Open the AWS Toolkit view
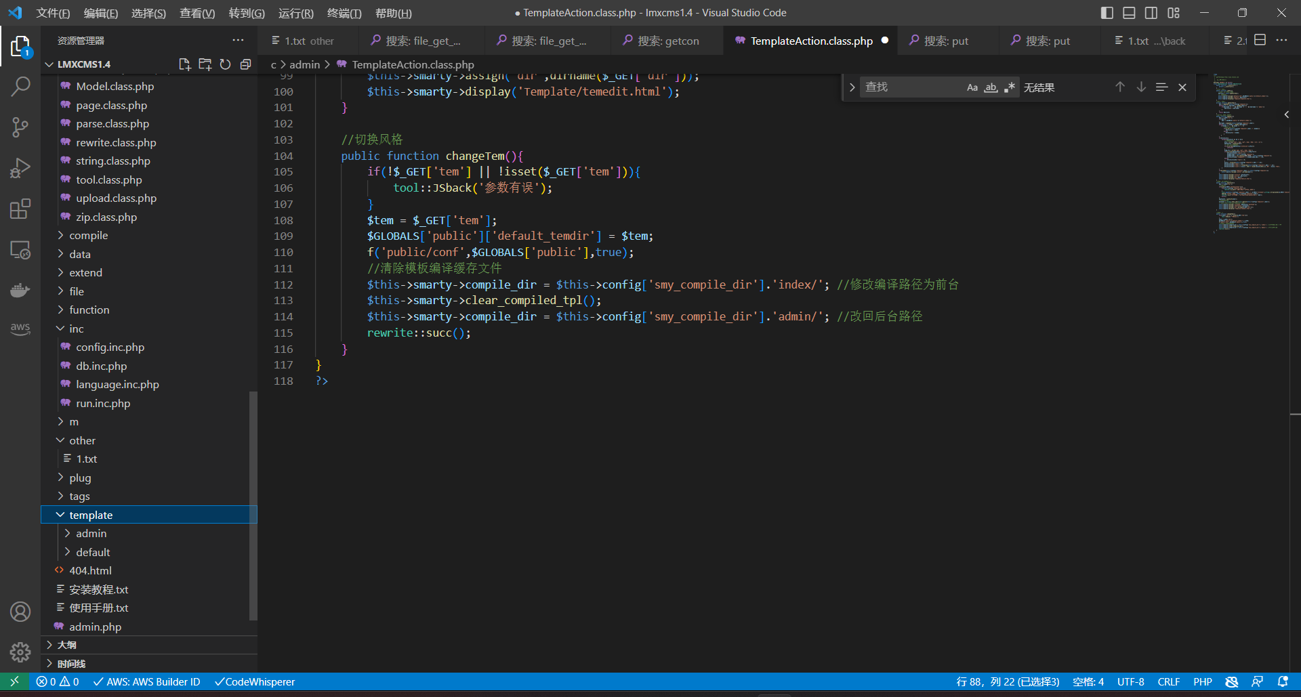This screenshot has width=1301, height=697. pos(20,329)
